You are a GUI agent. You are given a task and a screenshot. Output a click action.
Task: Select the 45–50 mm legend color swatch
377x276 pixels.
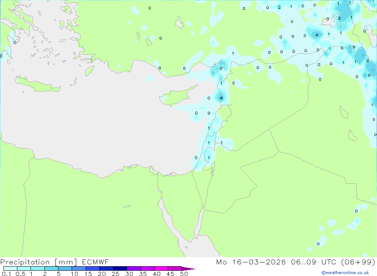(175, 268)
